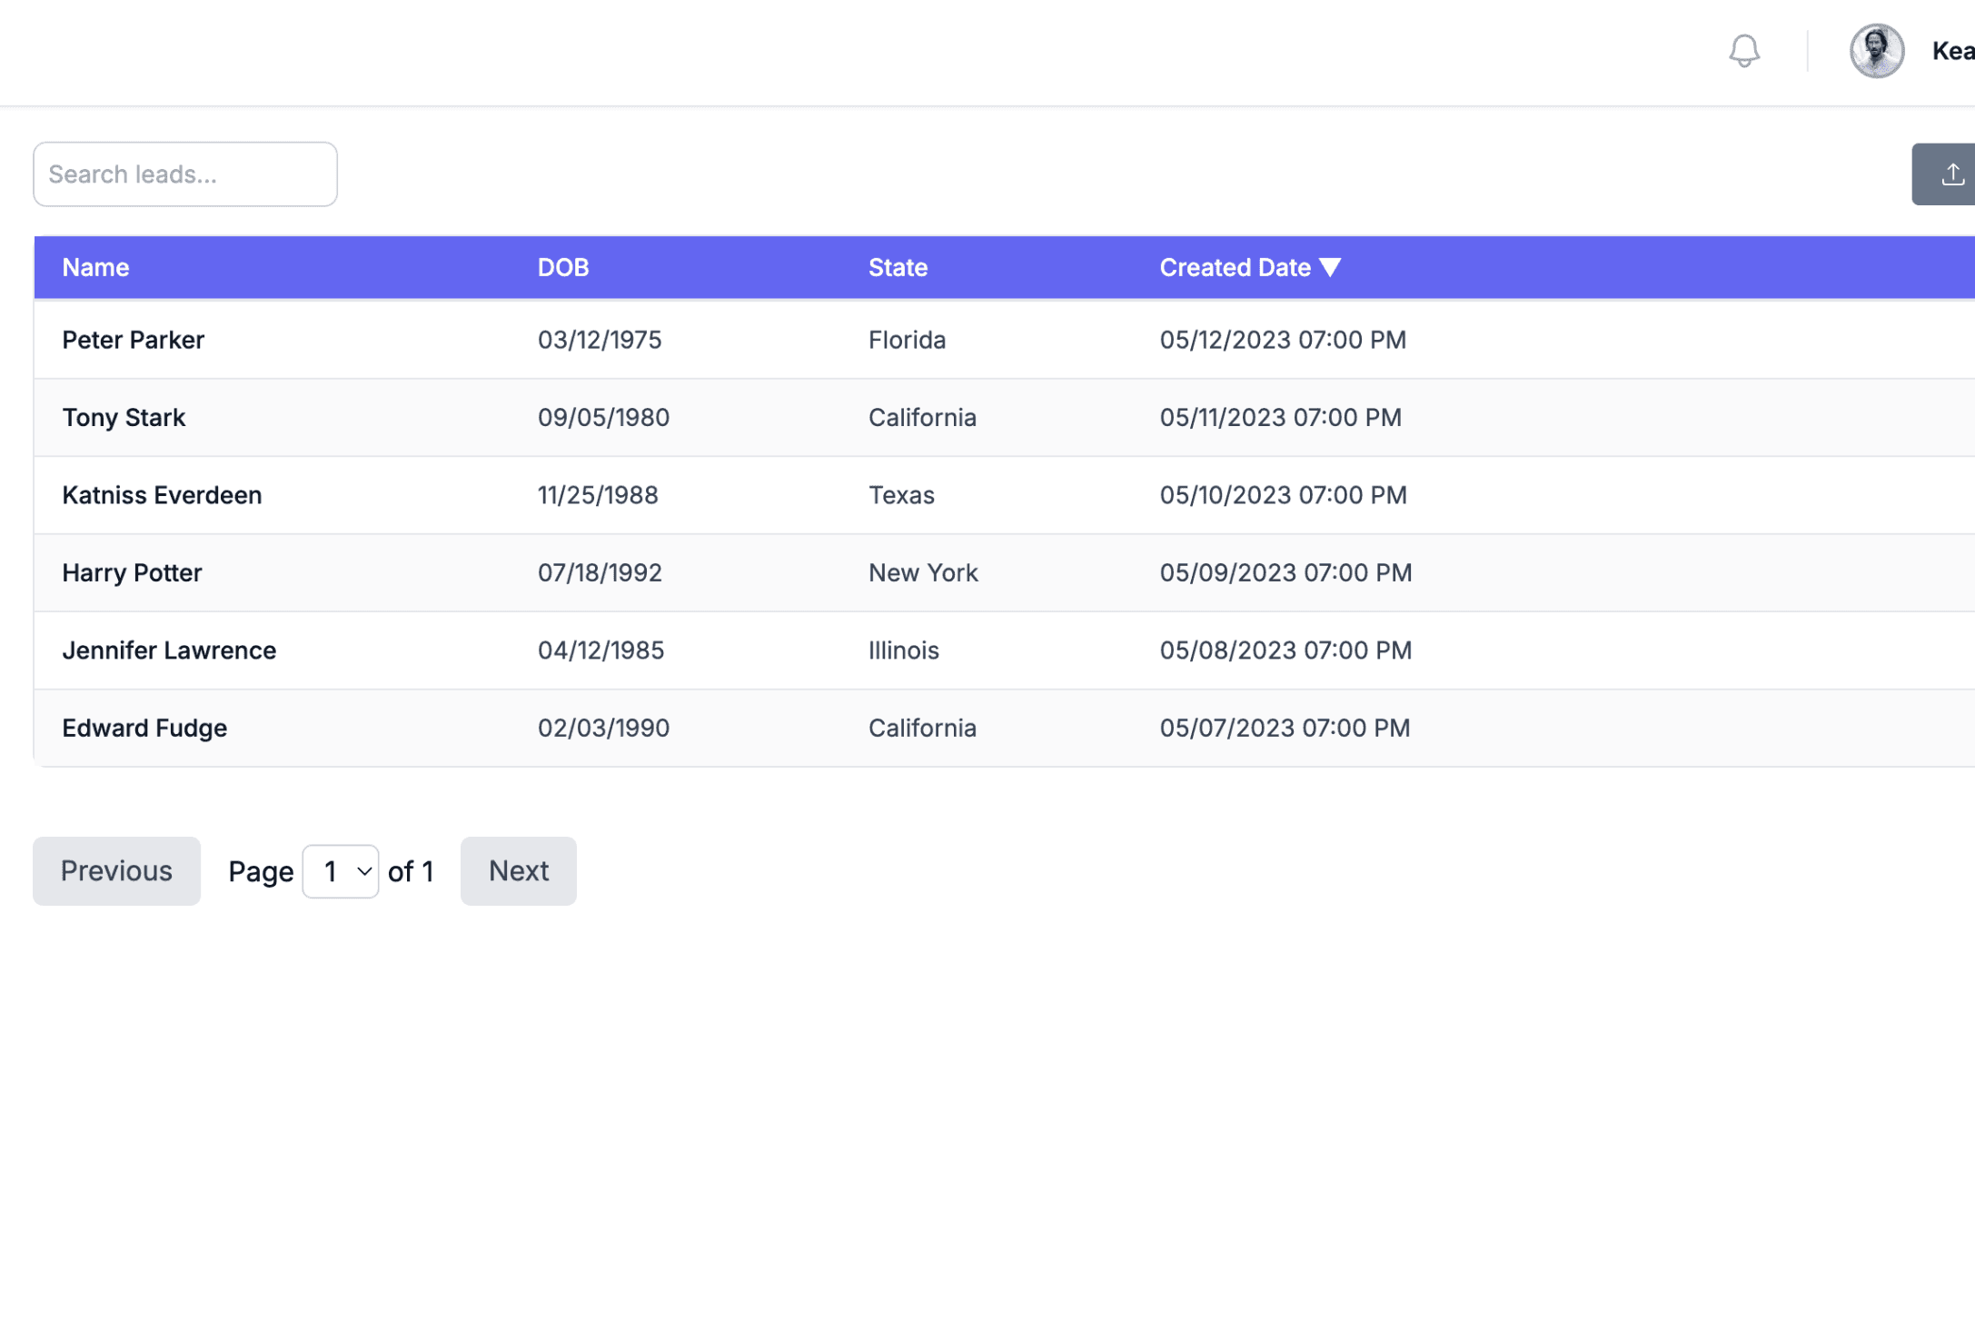The image size is (1975, 1330).
Task: Click the Illinois state cell
Action: click(x=903, y=650)
